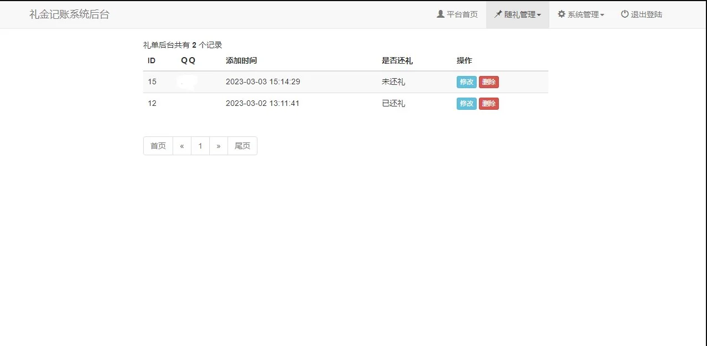The image size is (707, 346).
Task: Click the previous page « arrow
Action: (182, 145)
